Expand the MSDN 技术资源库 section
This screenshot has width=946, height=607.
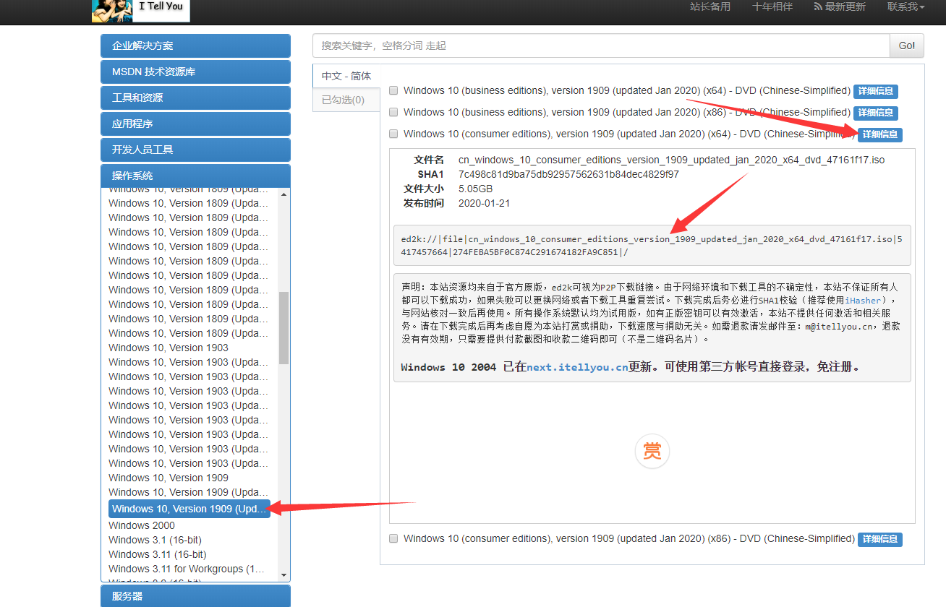195,72
